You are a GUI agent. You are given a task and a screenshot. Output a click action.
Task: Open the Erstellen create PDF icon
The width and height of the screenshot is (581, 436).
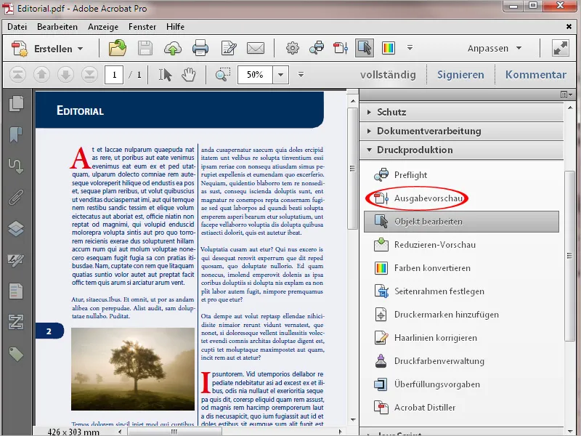click(x=20, y=49)
